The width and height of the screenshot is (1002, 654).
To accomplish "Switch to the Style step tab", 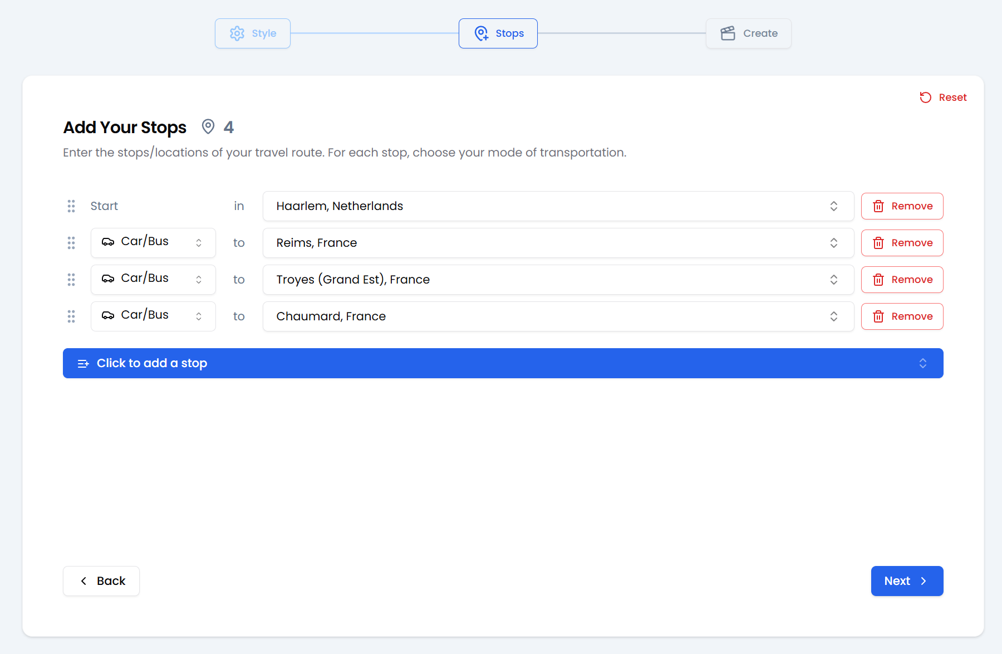I will [x=253, y=33].
